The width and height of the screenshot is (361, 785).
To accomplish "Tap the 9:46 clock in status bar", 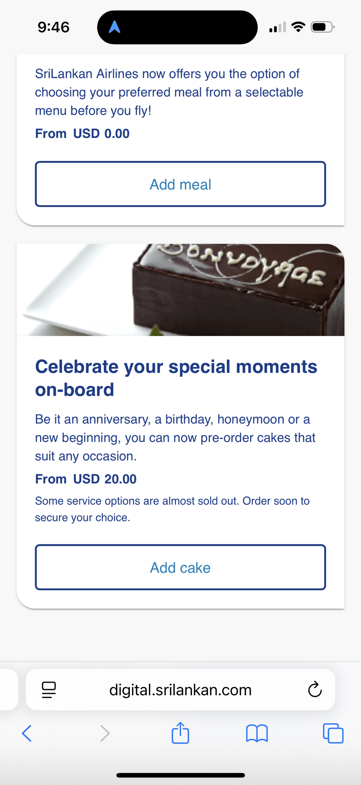I will pos(54,27).
